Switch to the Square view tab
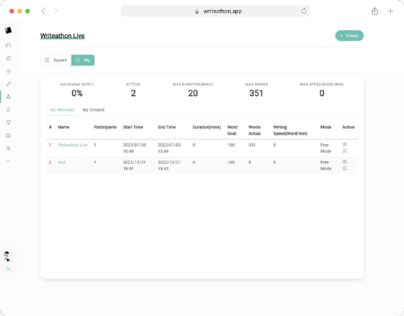The width and height of the screenshot is (404, 316). [x=56, y=60]
